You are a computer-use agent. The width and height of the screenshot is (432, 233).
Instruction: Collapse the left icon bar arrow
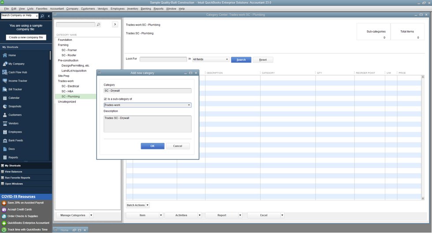pyautogui.click(x=49, y=16)
